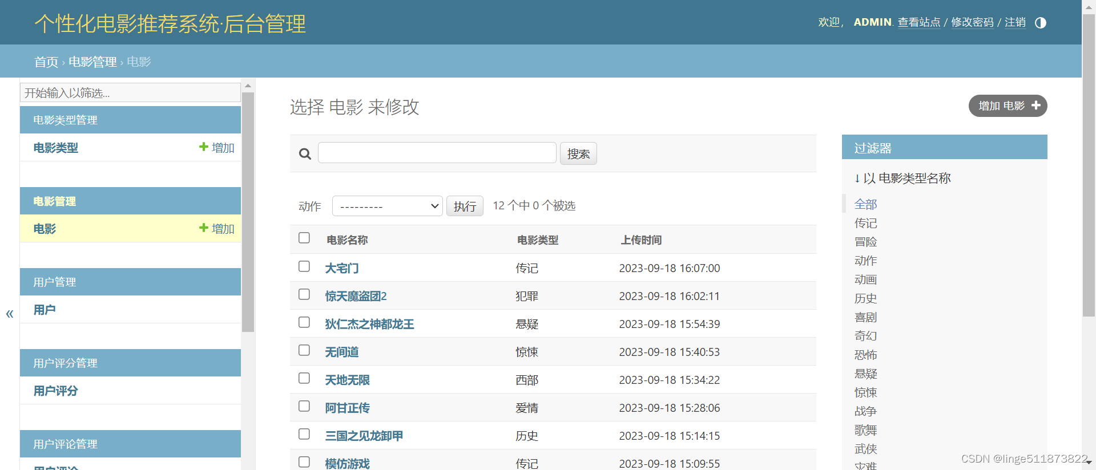Image resolution: width=1096 pixels, height=470 pixels.
Task: Go to 首页 in breadcrumb
Action: click(x=46, y=62)
